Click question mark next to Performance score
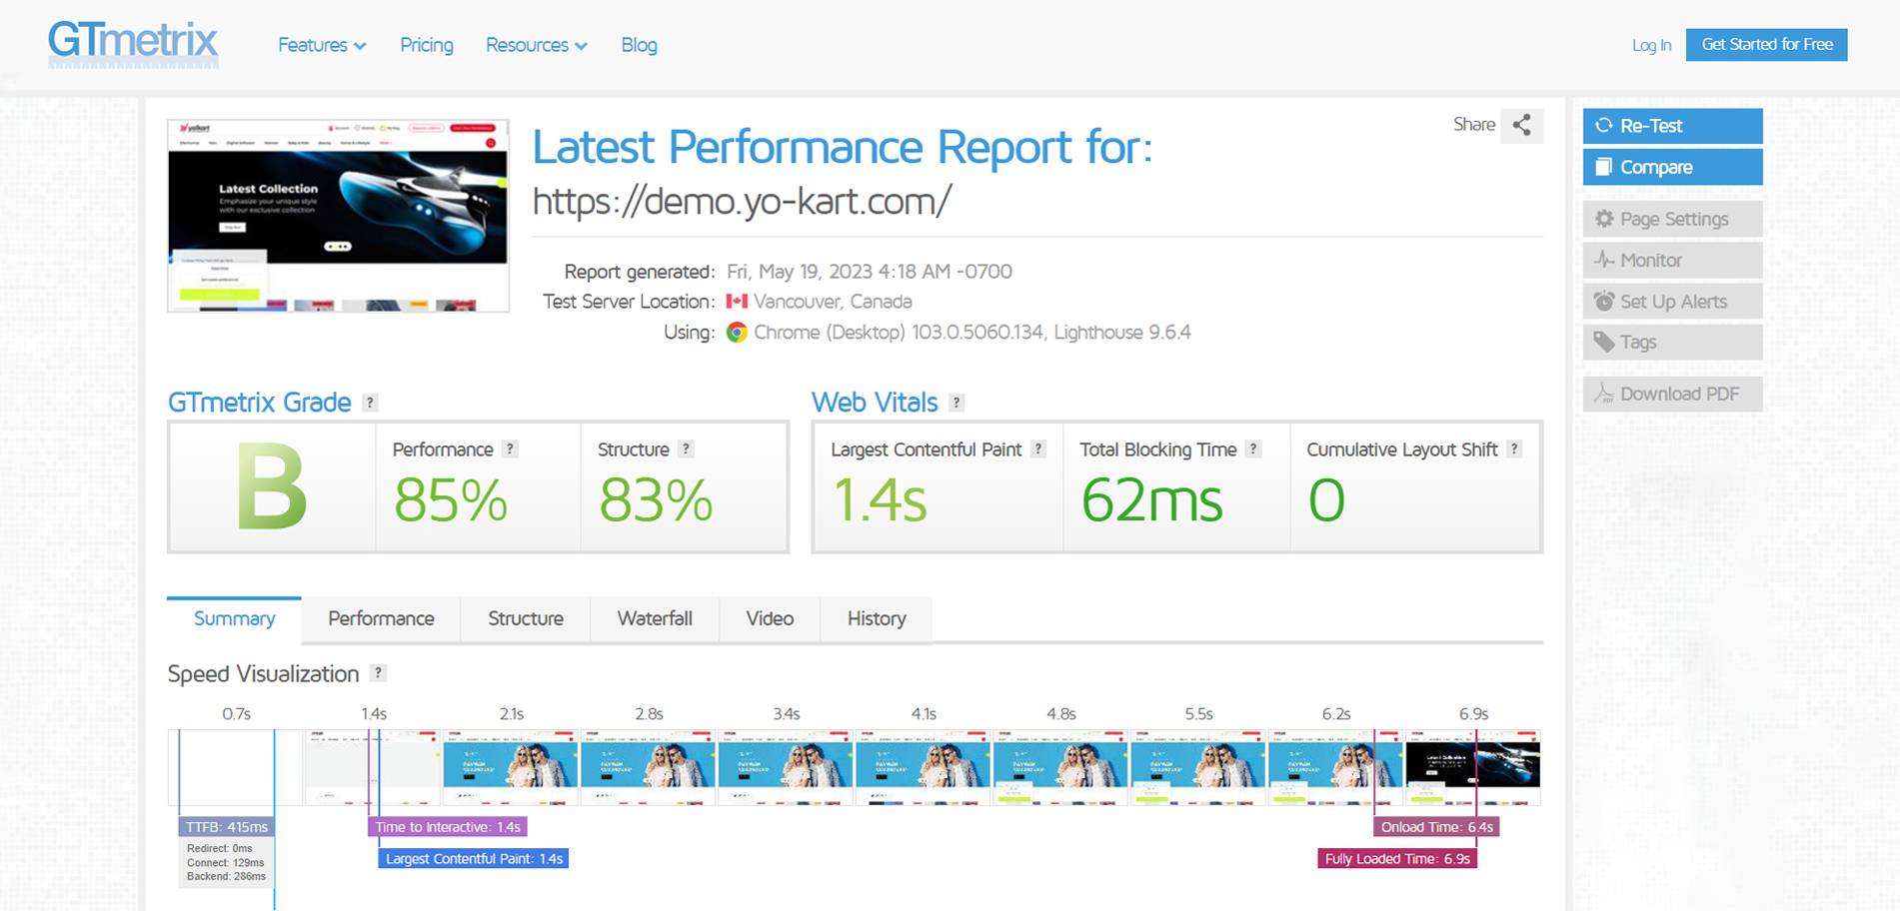Viewport: 1900px width, 911px height. click(510, 450)
